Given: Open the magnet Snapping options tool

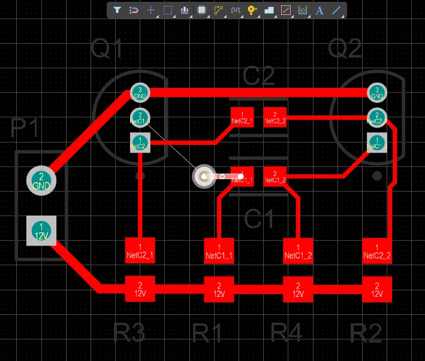Looking at the screenshot, I should pos(134,10).
